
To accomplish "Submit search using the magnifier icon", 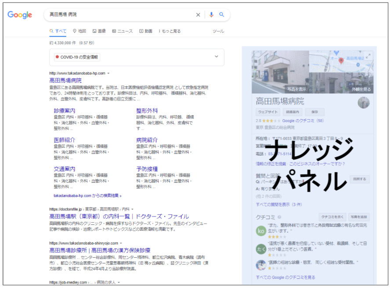I will [221, 14].
